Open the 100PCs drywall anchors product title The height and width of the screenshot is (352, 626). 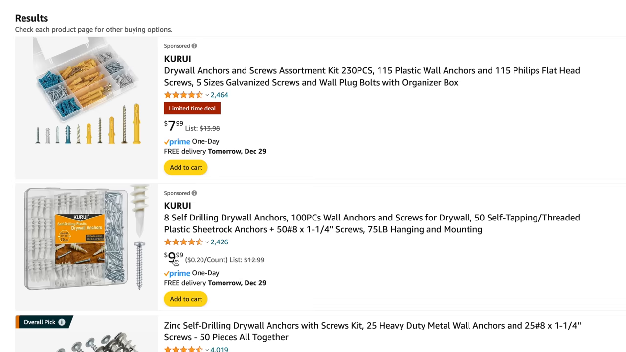pos(372,223)
